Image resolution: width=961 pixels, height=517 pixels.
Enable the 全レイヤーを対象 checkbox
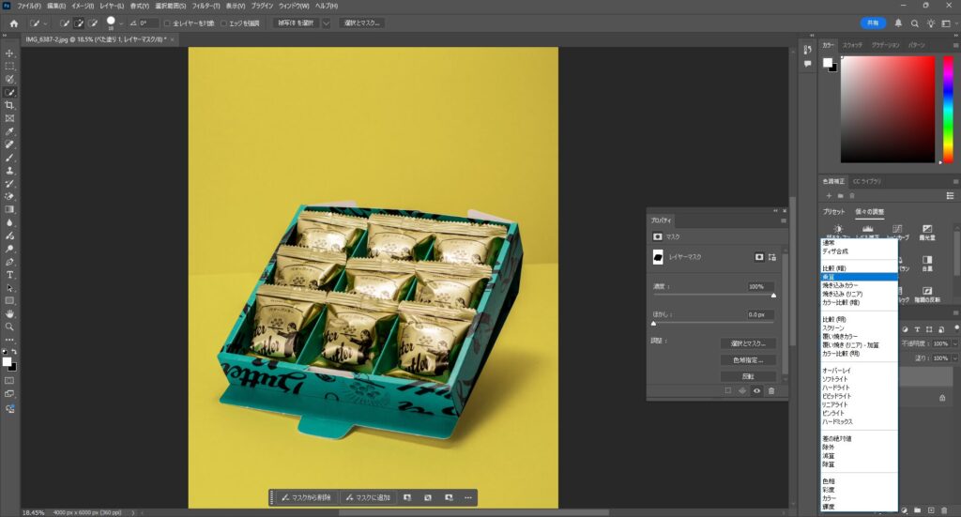pyautogui.click(x=167, y=23)
